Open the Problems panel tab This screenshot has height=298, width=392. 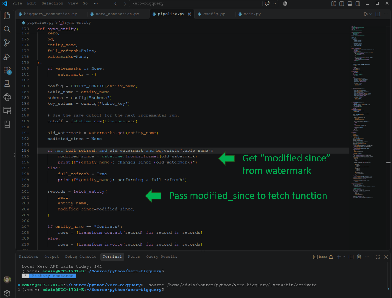click(x=29, y=257)
